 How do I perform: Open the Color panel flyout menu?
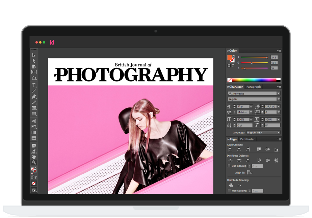click(279, 51)
